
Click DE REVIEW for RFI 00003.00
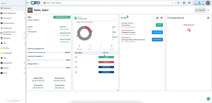[x=157, y=40]
